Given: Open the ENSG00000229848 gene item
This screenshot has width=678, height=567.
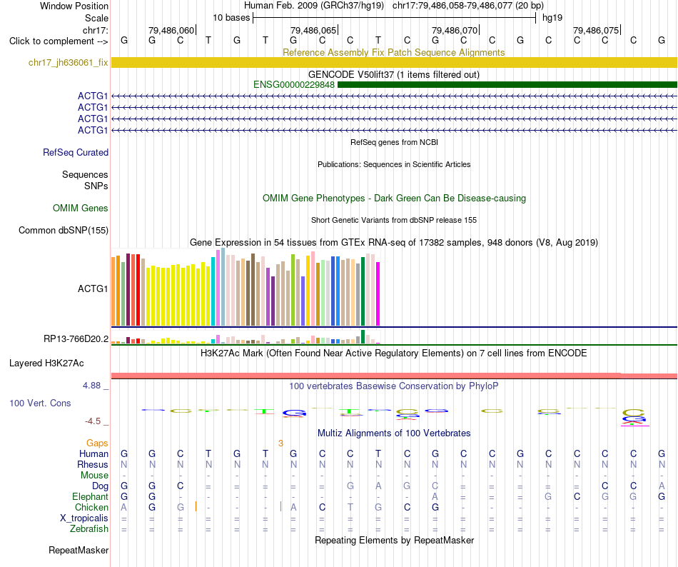Looking at the screenshot, I should click(294, 85).
